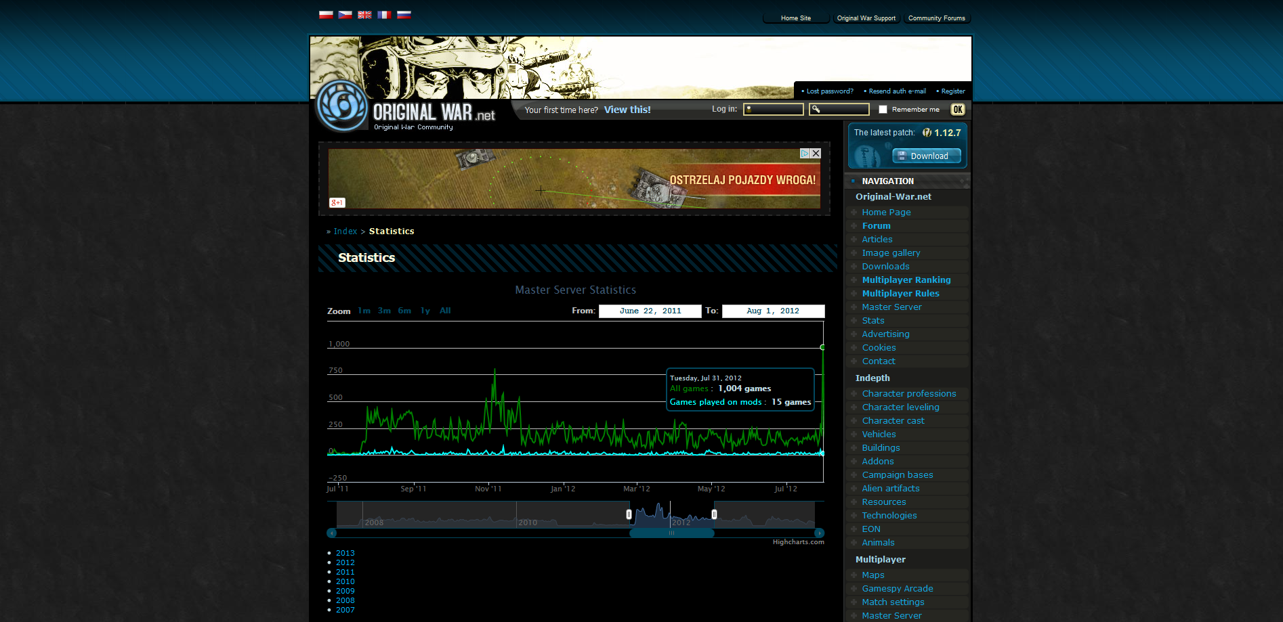Select the French flag language

(x=384, y=15)
